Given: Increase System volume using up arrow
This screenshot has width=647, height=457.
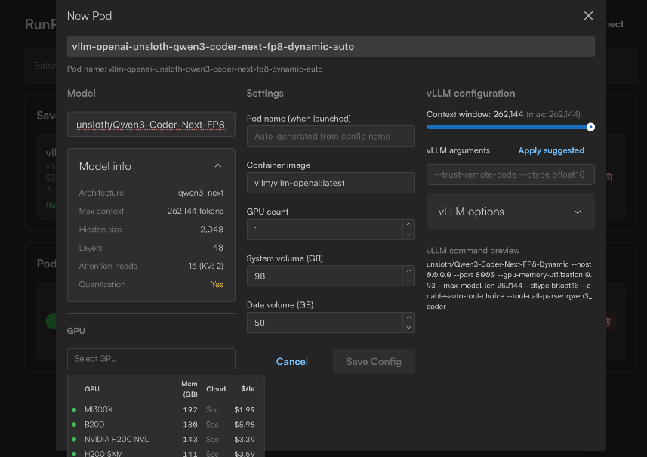Looking at the screenshot, I should (409, 271).
